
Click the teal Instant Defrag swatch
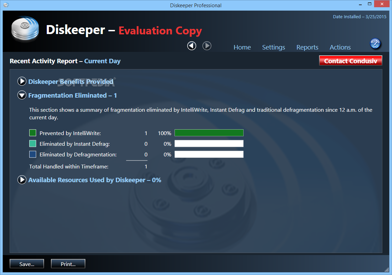click(x=33, y=143)
